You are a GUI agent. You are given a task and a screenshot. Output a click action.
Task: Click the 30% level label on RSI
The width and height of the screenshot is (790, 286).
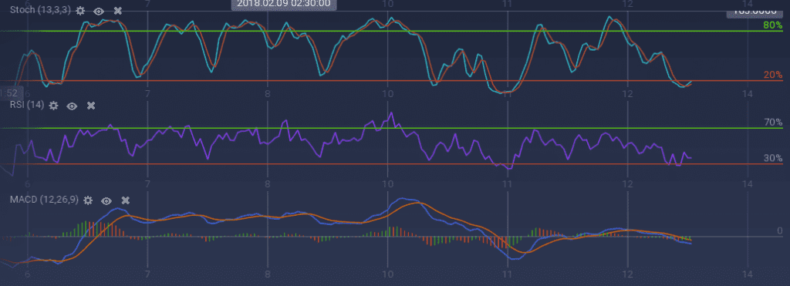(773, 157)
